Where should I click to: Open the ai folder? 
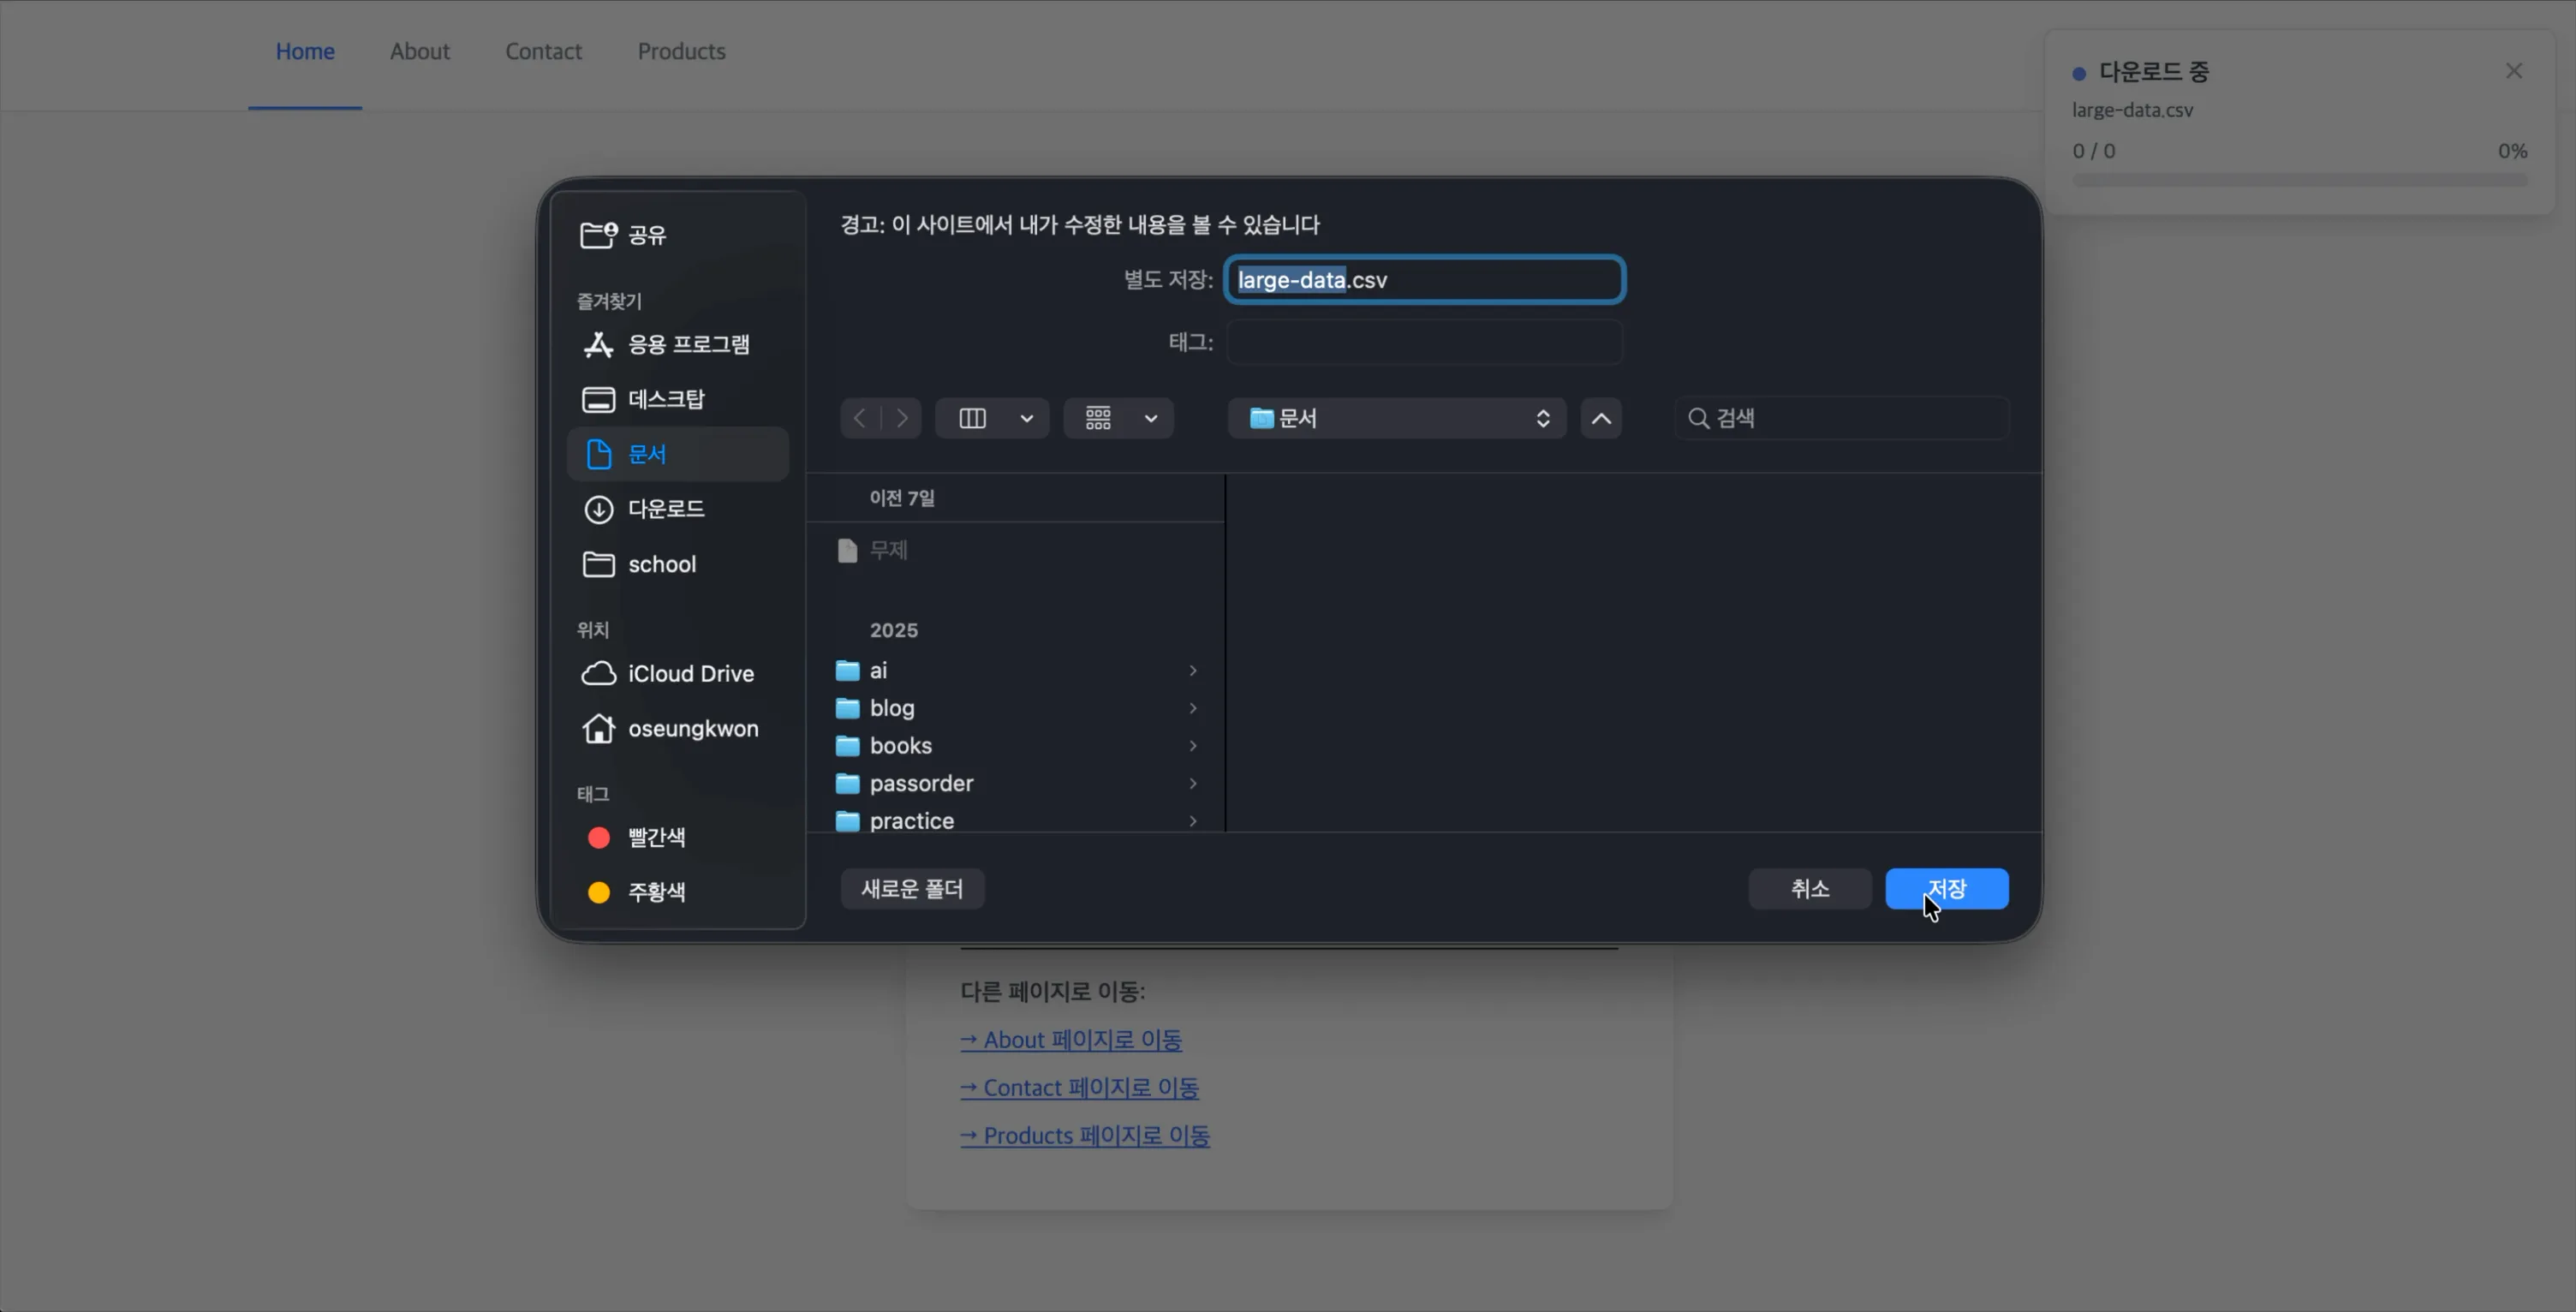click(x=1016, y=670)
